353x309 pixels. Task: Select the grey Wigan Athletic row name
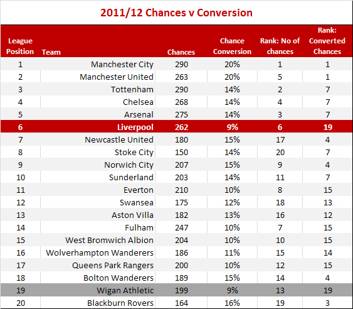[125, 291]
